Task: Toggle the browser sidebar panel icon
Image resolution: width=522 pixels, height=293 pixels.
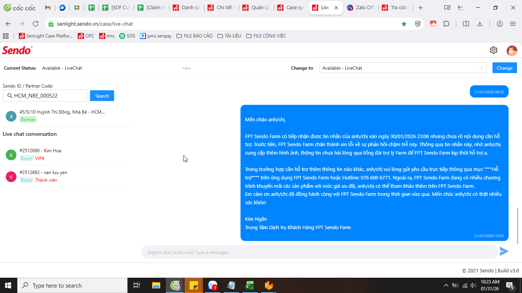Action: click(x=466, y=24)
